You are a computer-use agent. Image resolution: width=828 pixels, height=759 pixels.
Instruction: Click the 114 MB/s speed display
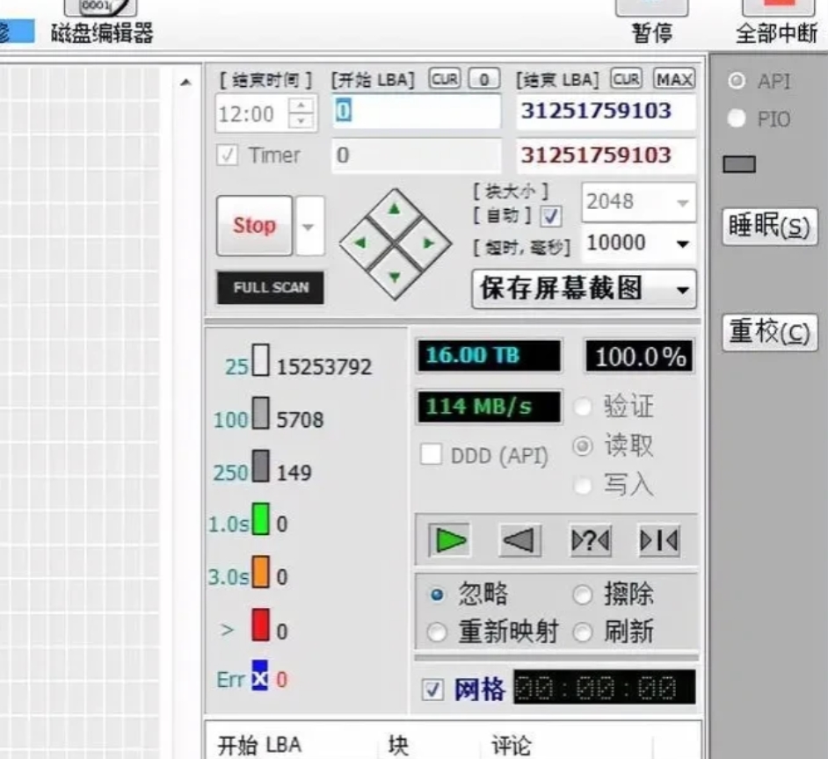(x=489, y=407)
